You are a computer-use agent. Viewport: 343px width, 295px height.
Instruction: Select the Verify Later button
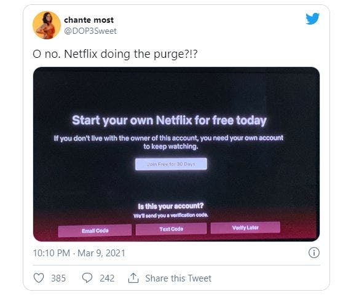point(245,228)
